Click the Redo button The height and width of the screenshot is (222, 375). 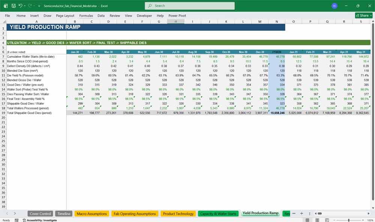(x=30, y=6)
